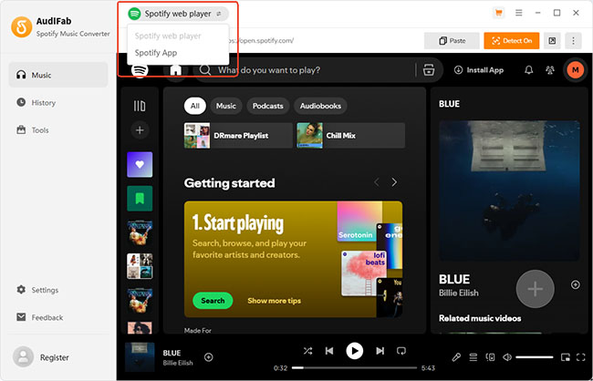This screenshot has width=593, height=381.
Task: Click the large gray plus add button
Action: [536, 289]
